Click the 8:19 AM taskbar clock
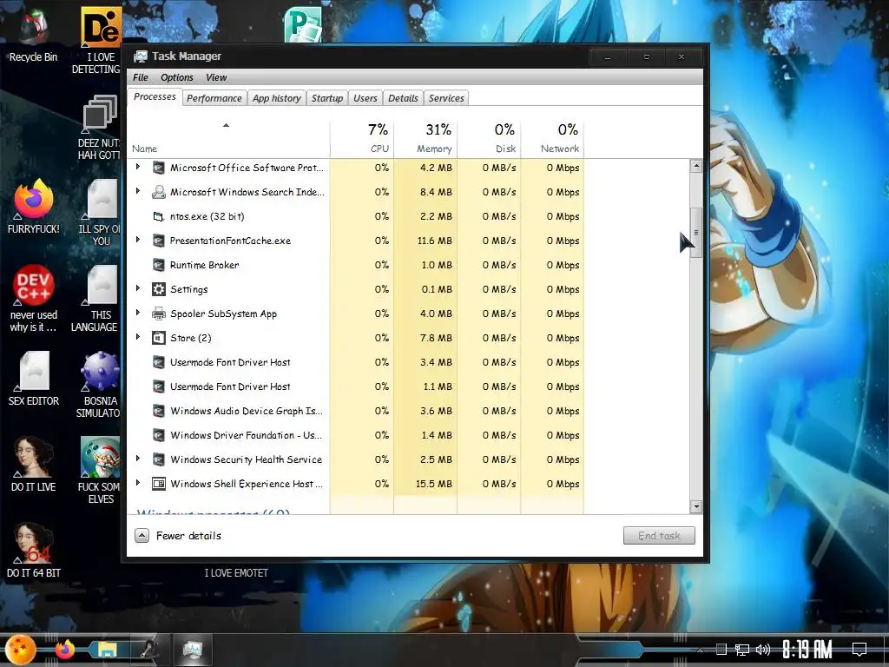Screen dimensions: 889x667 click(x=807, y=650)
